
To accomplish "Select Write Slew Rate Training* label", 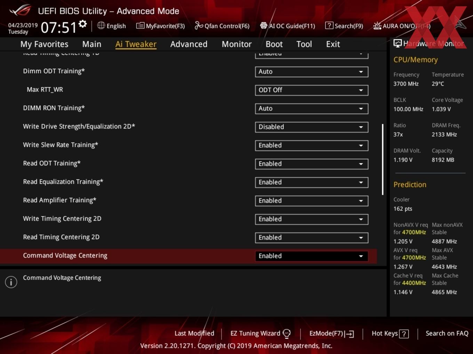I will [61, 145].
